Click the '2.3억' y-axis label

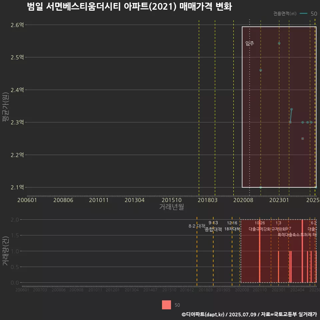[x=17, y=122]
